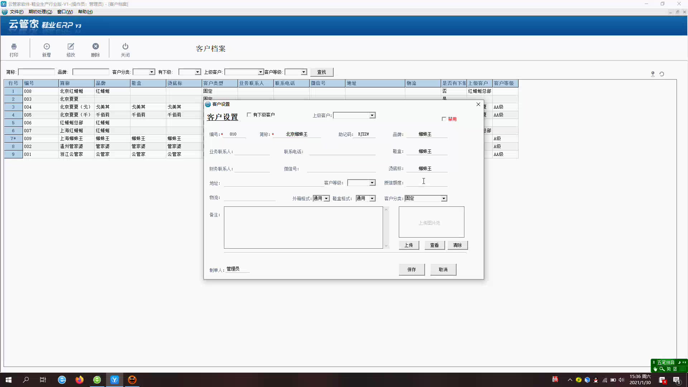Click the 简称 search input field
This screenshot has height=387, width=688.
click(x=36, y=72)
